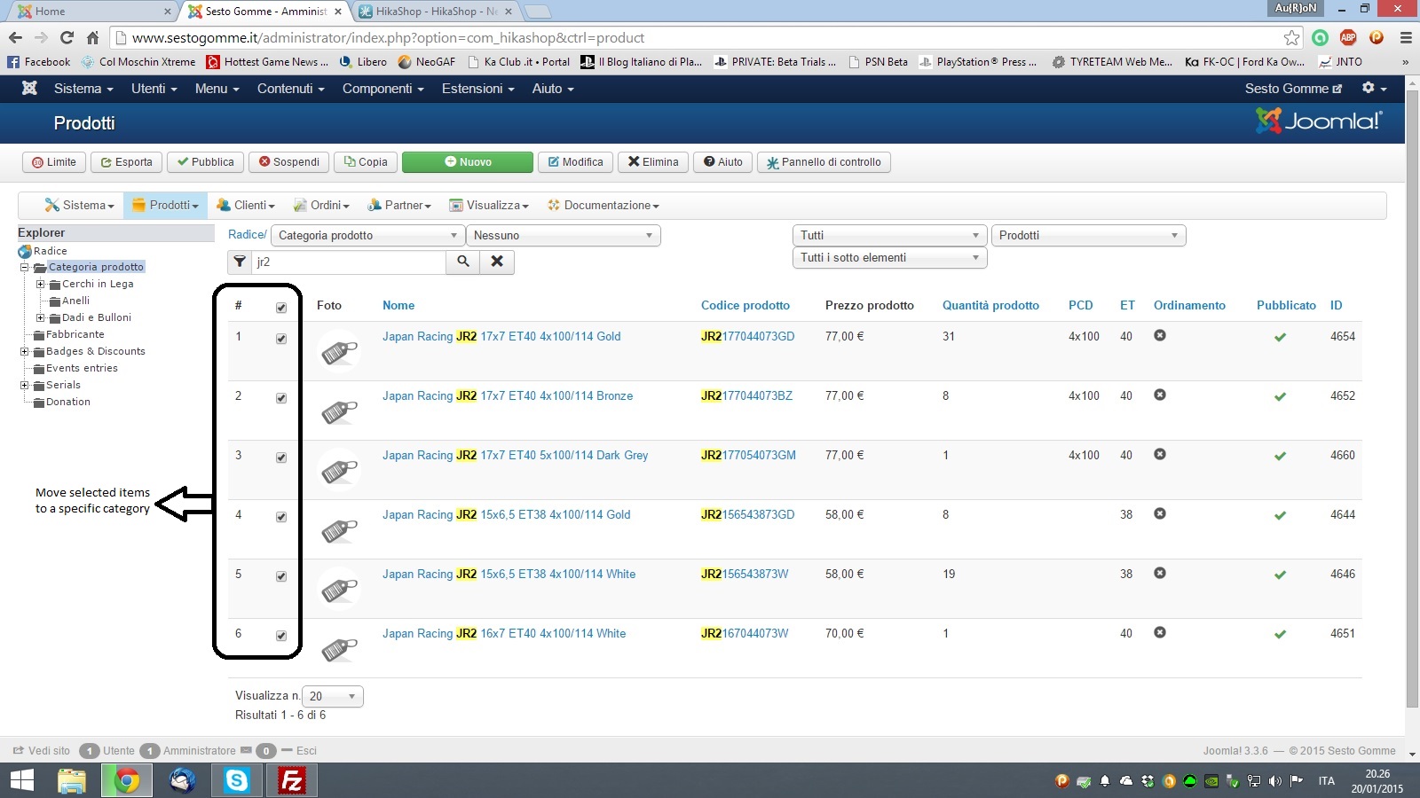Open the Joomla icon in admin menu
This screenshot has width=1420, height=798.
29,89
